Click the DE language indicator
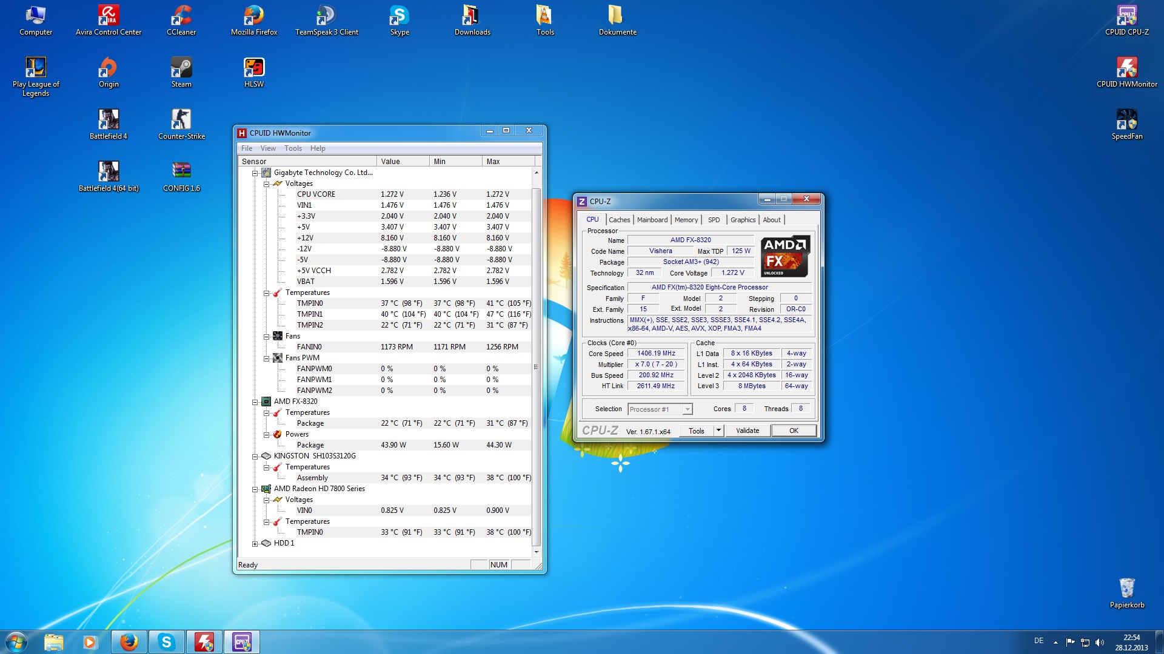Screen dimensions: 1164x654 pos(1039,641)
